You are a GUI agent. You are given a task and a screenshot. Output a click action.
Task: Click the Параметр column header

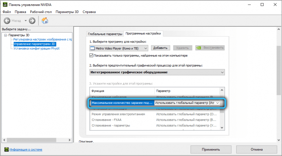pos(187,91)
